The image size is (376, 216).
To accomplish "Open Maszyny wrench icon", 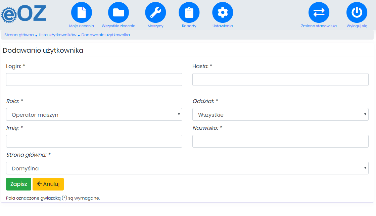I will click(155, 12).
